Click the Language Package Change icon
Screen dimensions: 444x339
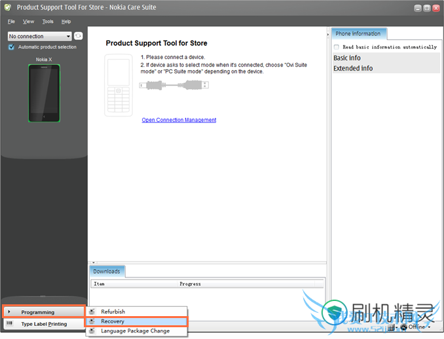click(92, 331)
